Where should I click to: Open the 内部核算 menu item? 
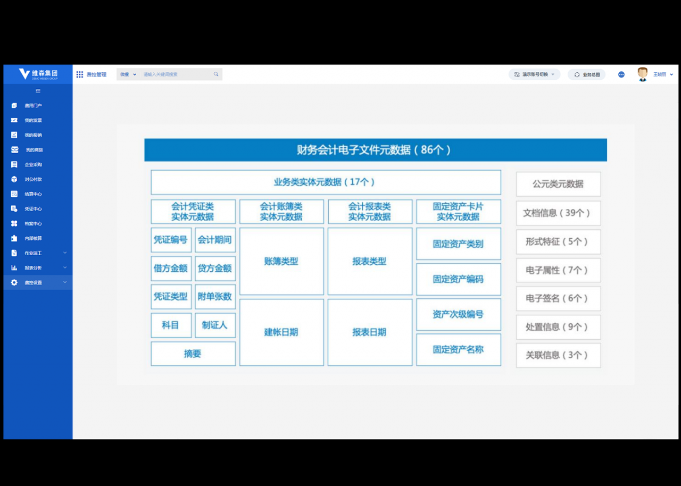pos(38,238)
